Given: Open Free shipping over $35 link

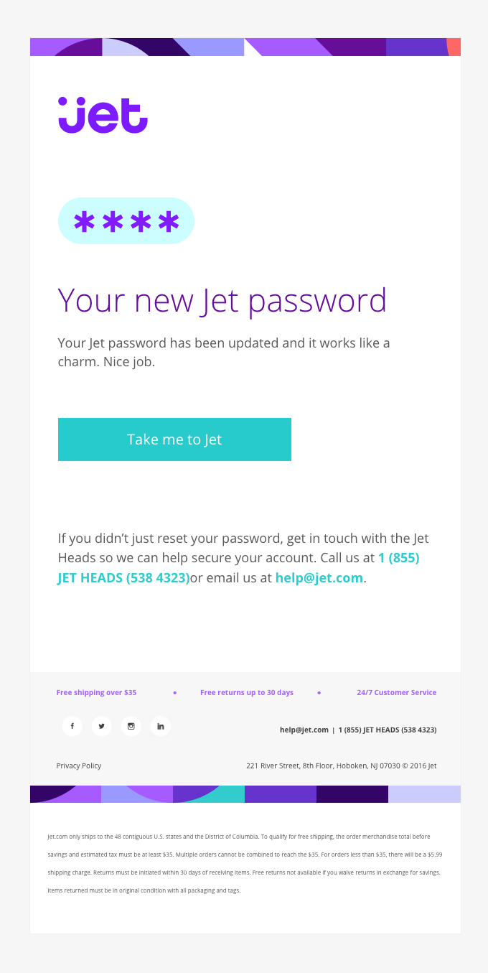Looking at the screenshot, I should 96,693.
